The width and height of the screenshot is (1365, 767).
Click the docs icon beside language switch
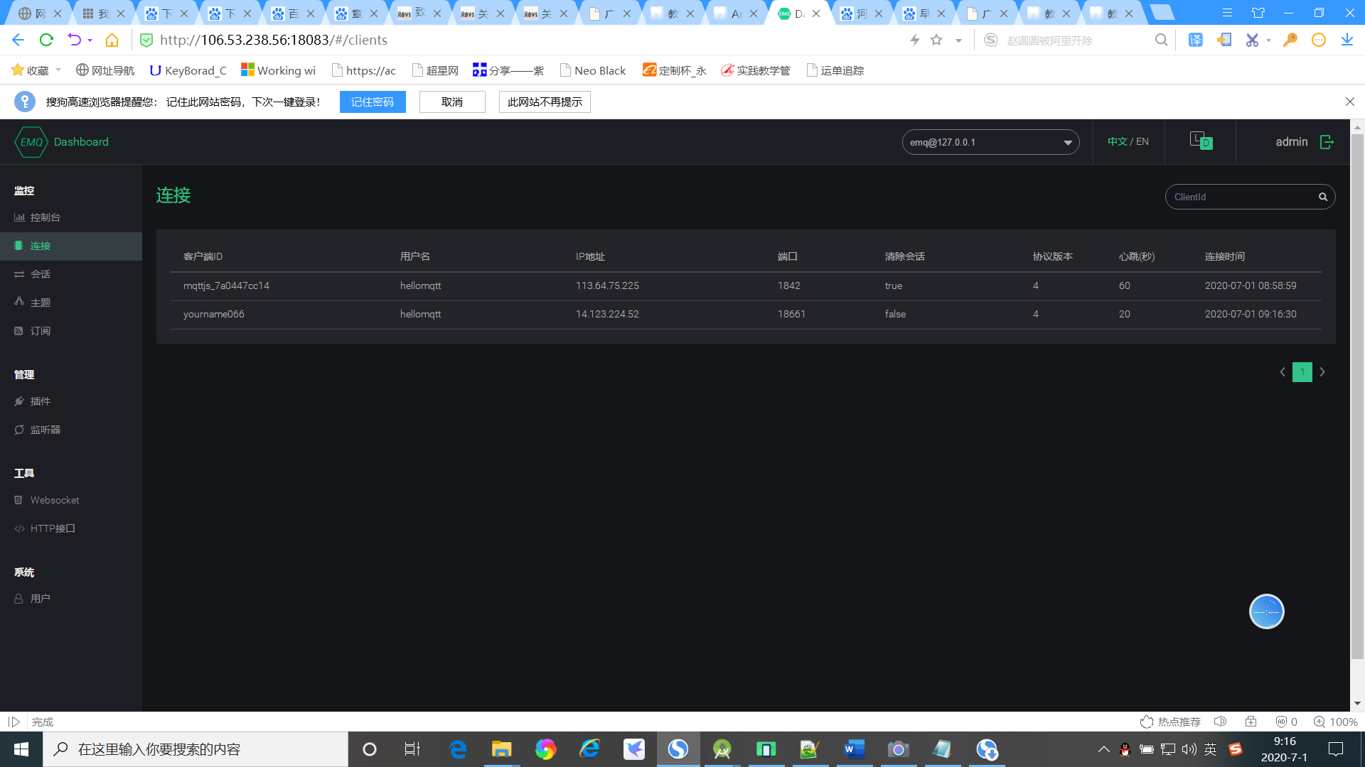click(x=1201, y=141)
